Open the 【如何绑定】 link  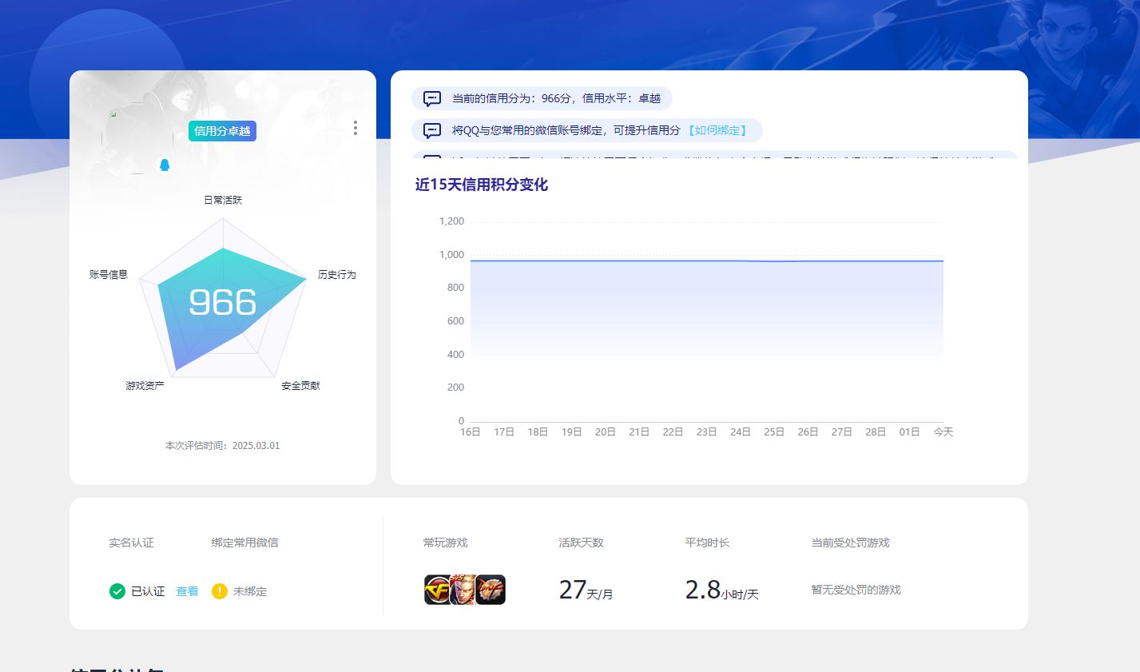pos(717,130)
